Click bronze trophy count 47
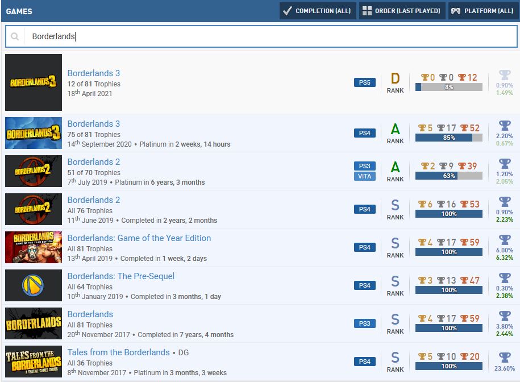Screen dimensions: 520x382 click(x=470, y=281)
